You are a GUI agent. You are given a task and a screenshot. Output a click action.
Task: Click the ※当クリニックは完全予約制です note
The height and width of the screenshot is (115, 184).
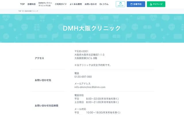[93, 65]
